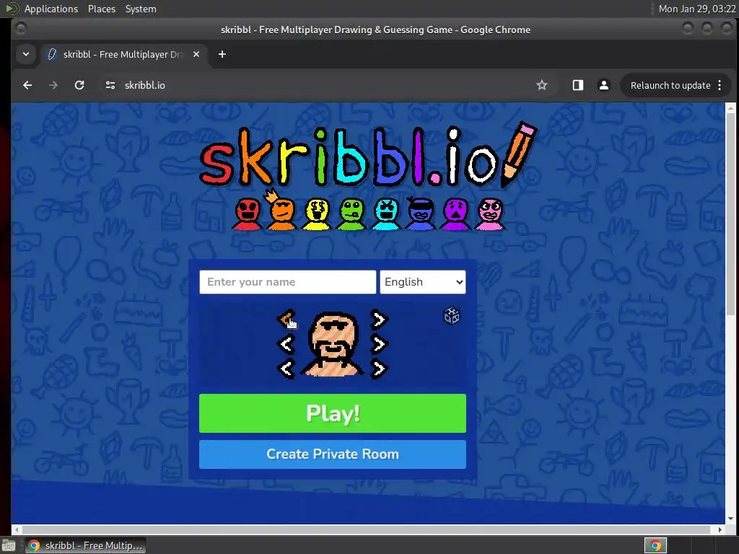Viewport: 739px width, 554px height.
Task: Click the browser forward arrow
Action: [x=53, y=85]
